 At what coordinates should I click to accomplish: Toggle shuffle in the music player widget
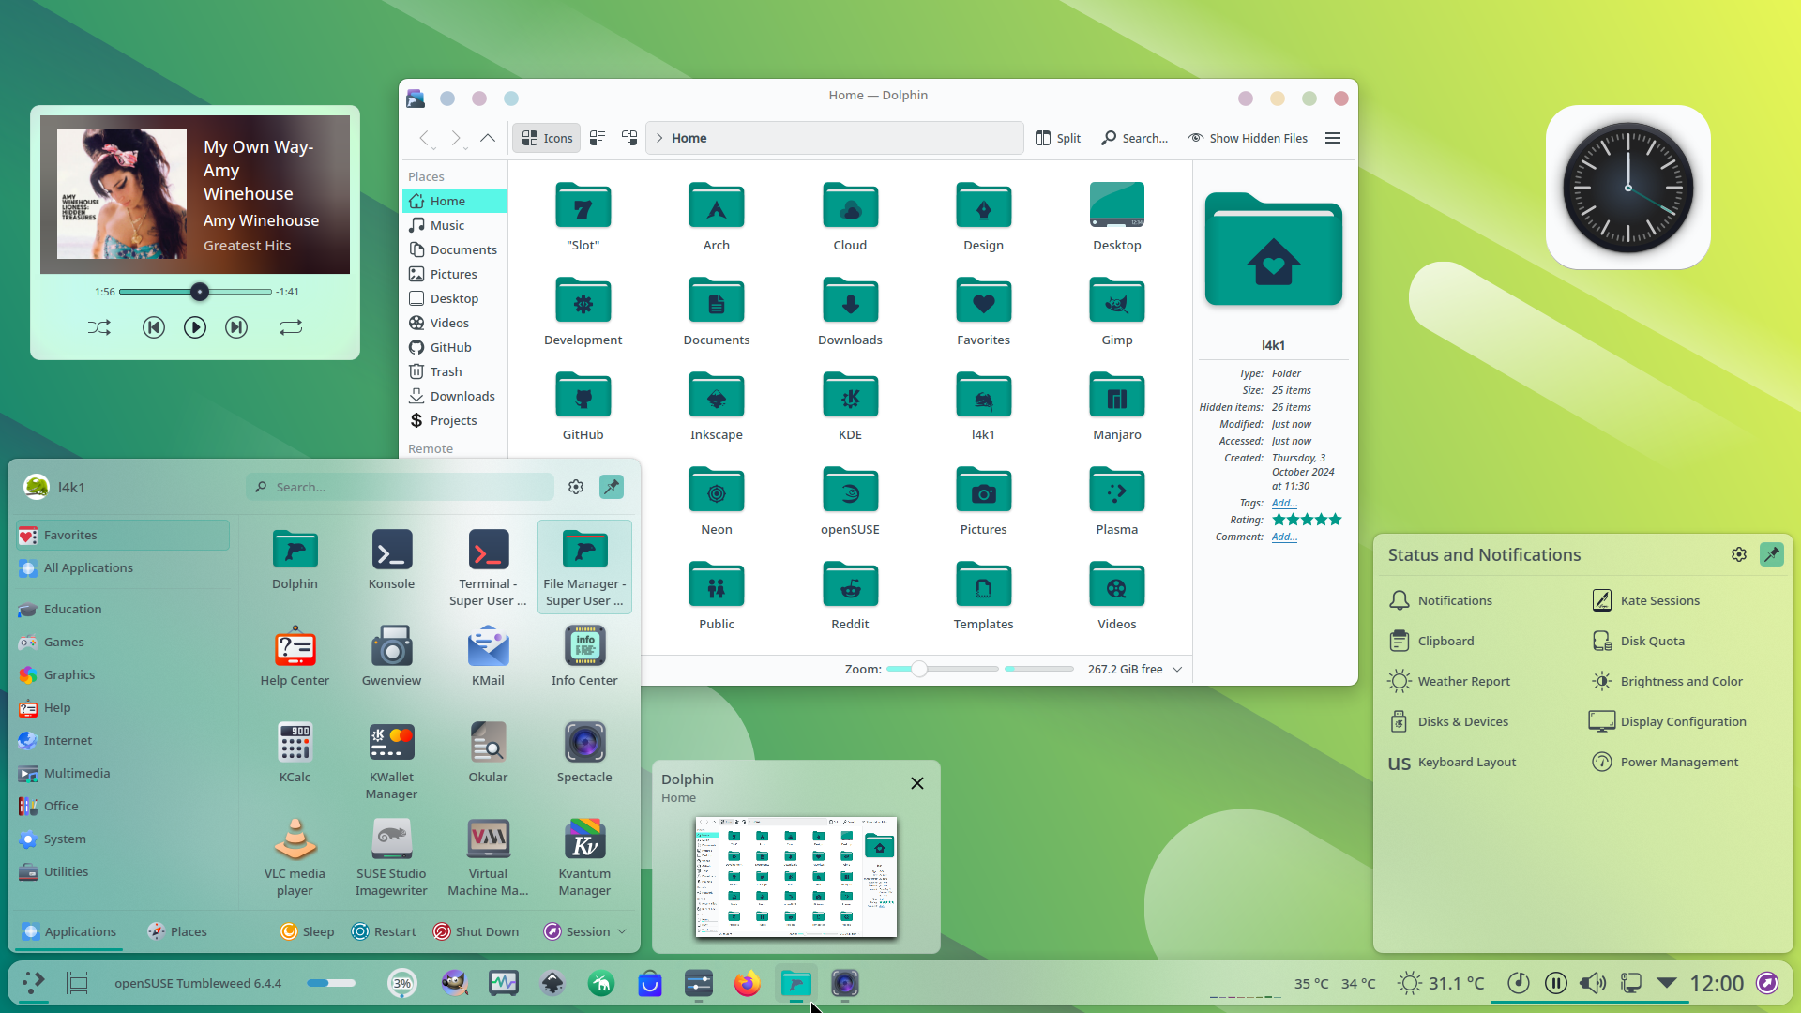point(98,327)
